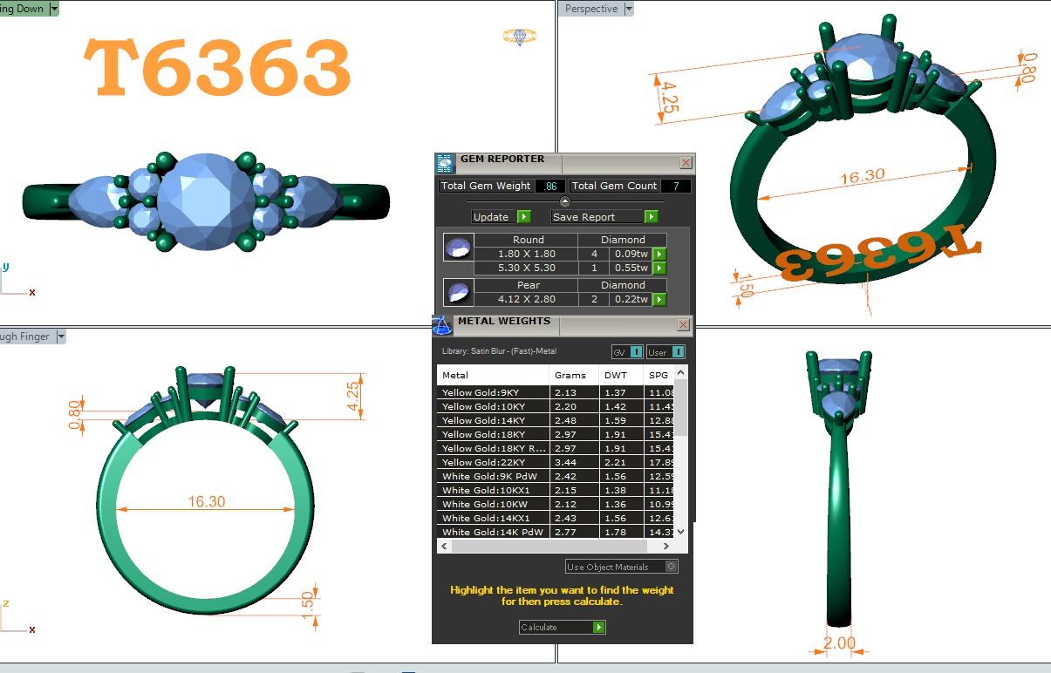The width and height of the screenshot is (1051, 673).
Task: Click the pear gem shape thumbnail
Action: tap(458, 292)
